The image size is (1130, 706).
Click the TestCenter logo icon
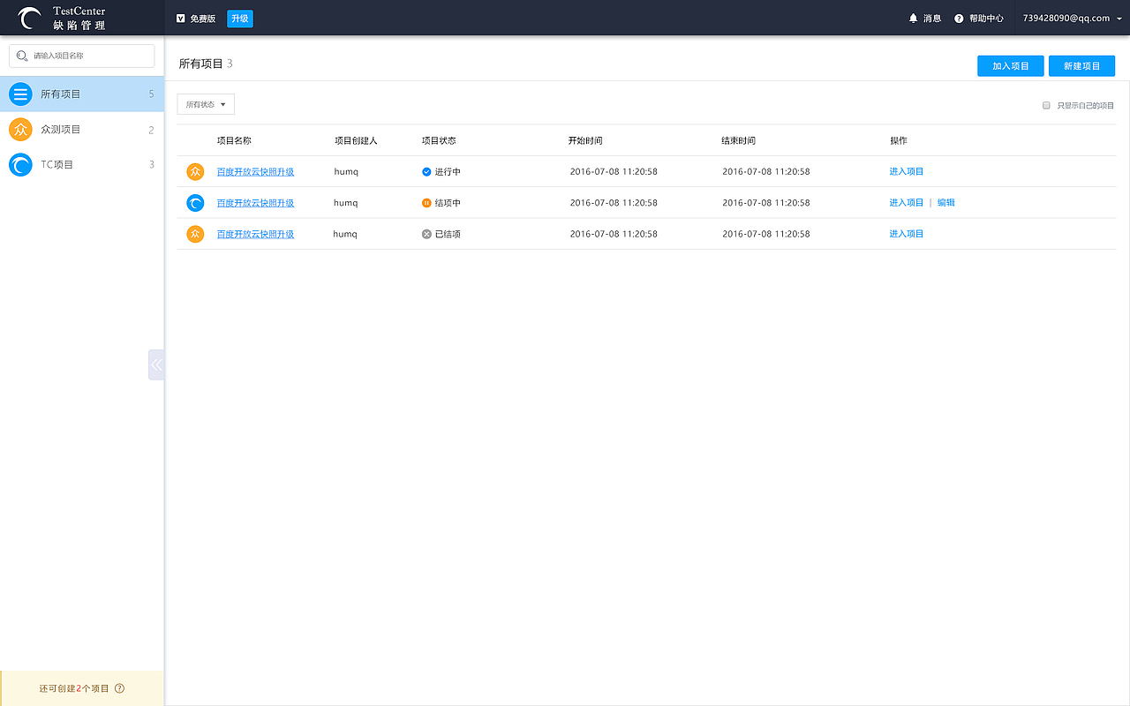(29, 18)
